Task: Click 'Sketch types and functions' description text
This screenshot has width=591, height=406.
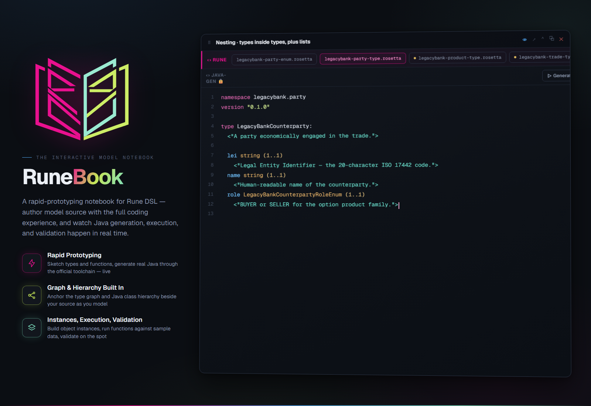Action: [x=112, y=268]
